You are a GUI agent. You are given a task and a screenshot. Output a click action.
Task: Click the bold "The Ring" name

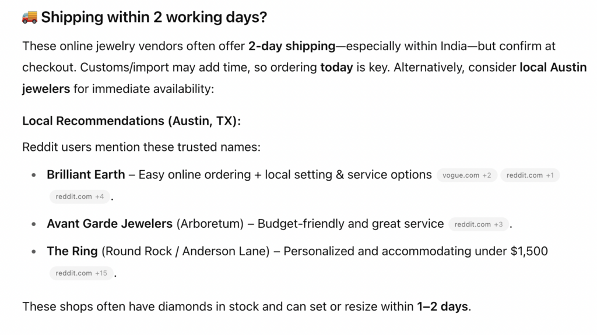(x=72, y=251)
